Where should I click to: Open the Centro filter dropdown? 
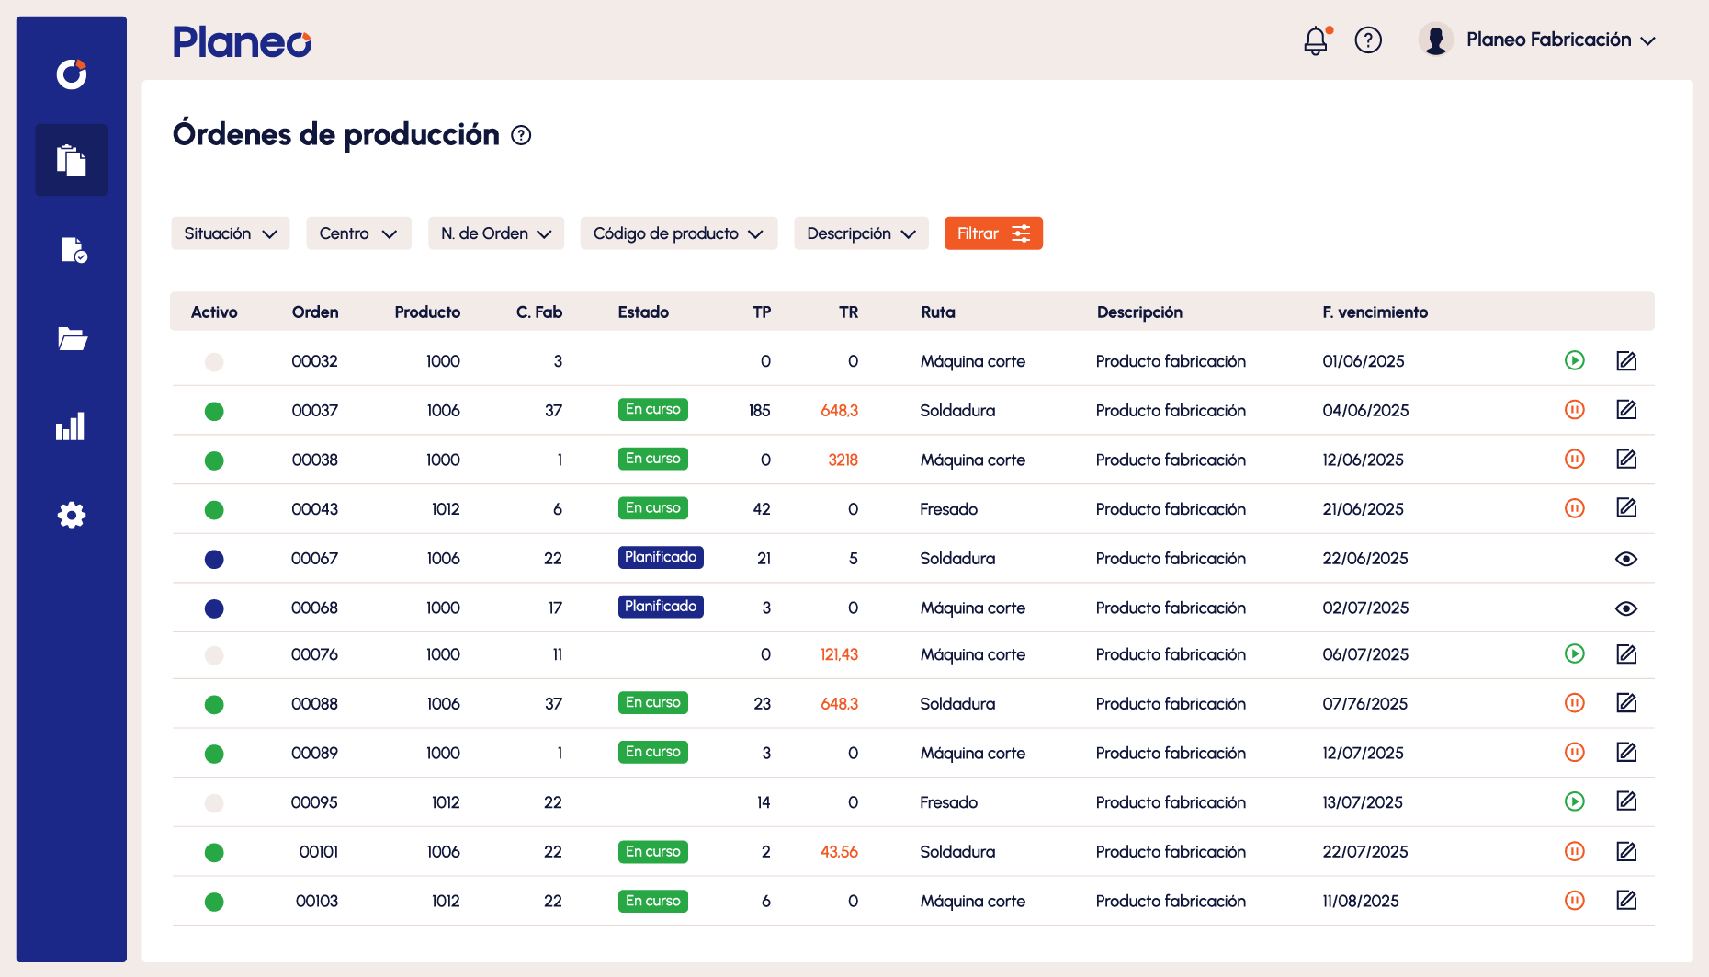tap(358, 233)
